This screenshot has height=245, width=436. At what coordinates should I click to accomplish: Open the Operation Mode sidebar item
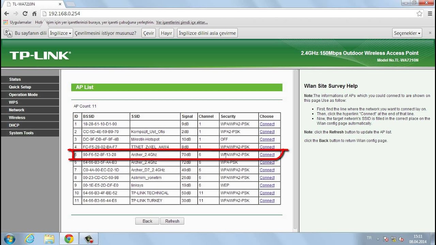click(23, 95)
